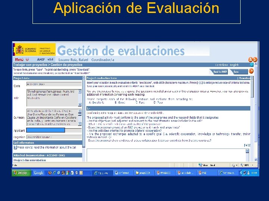269x201 pixels.
Task: Click the highlighted blue Applicant field
Action: click(x=46, y=130)
